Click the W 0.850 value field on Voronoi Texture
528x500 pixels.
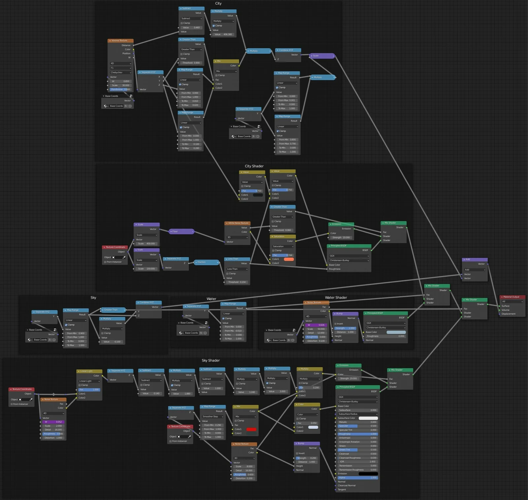click(x=120, y=81)
